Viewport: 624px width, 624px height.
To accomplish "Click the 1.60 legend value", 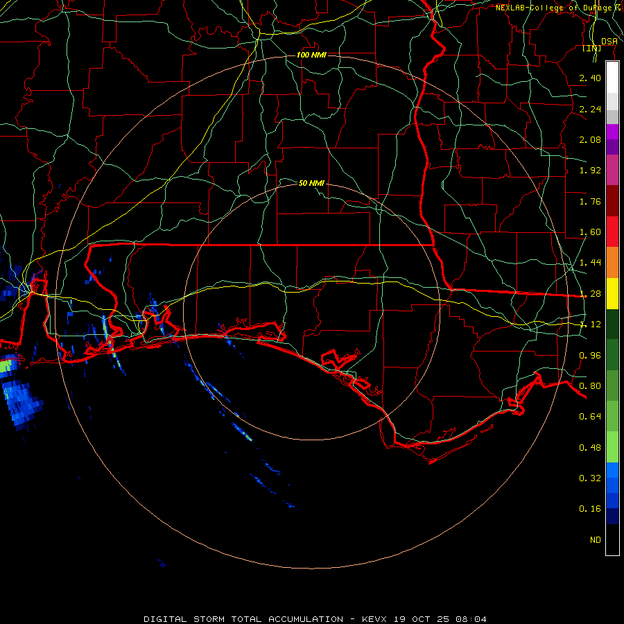I will (x=590, y=232).
